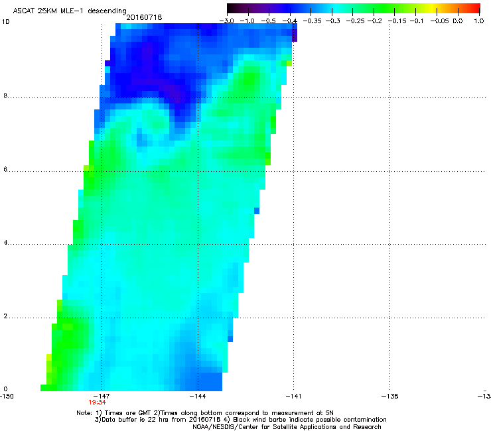Click the latitude 2 axis label
This screenshot has height=431, width=491.
tap(5, 316)
